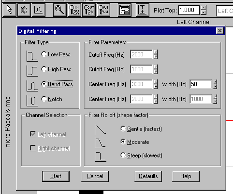
Task: Select the arrow pointer tool
Action: coord(10,10)
